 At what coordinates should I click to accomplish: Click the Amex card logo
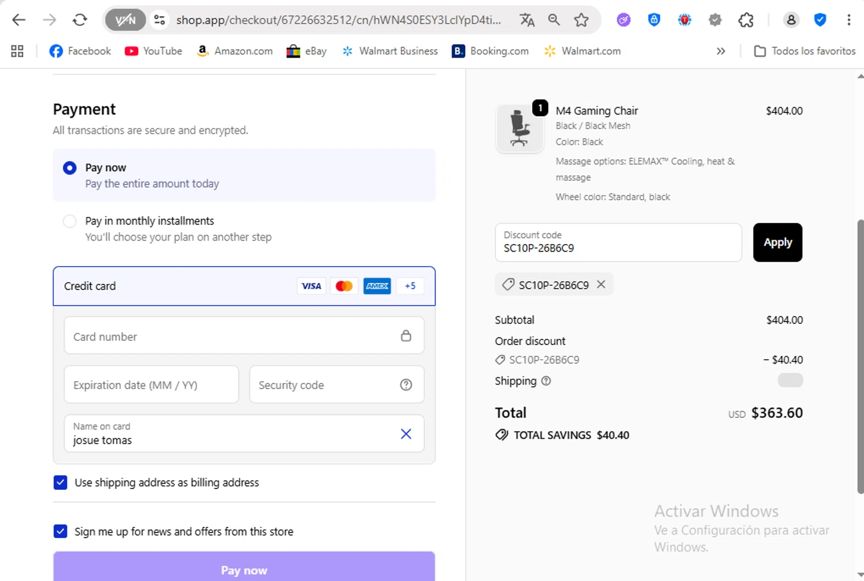[377, 286]
